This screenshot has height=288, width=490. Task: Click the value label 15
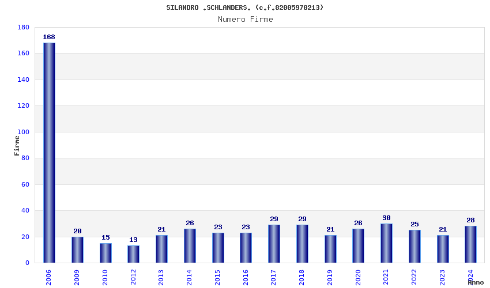[105, 238]
